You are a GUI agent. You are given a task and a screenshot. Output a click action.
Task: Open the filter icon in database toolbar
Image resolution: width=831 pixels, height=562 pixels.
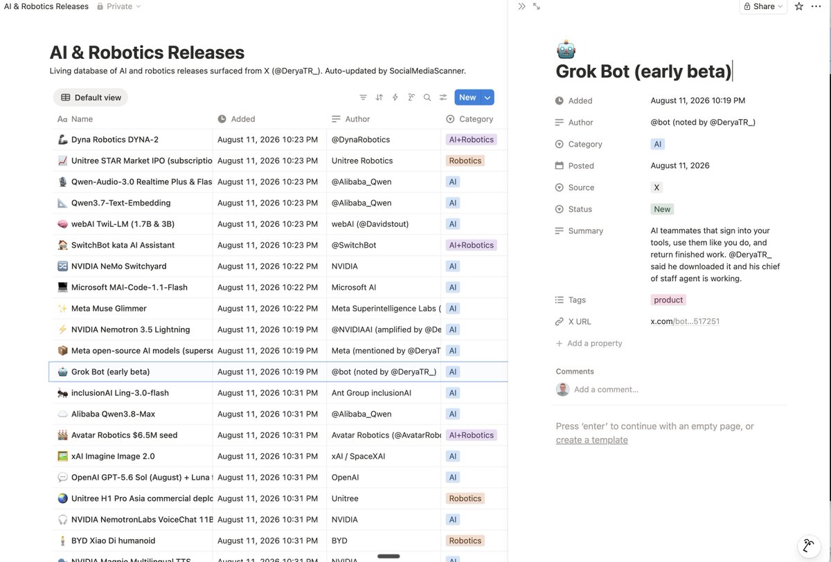click(x=363, y=98)
